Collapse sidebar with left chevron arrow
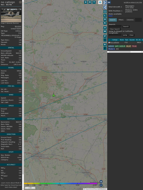The height and width of the screenshot is (190, 143). click(x=105, y=8)
